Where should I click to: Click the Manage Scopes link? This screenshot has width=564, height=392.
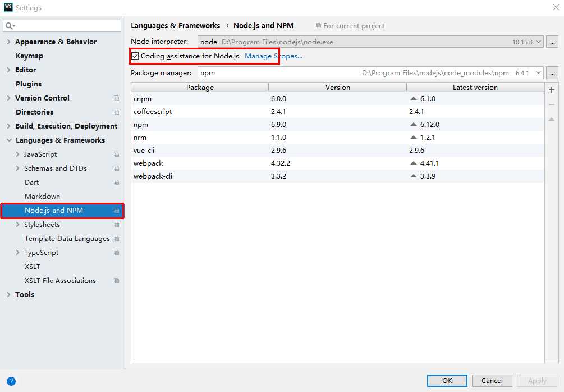pyautogui.click(x=273, y=56)
